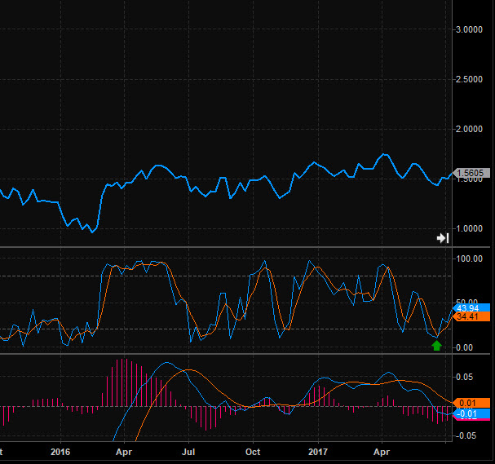Screen dimensions: 495x464
Task: Click the orange 0.01 MACD value tag
Action: [473, 403]
